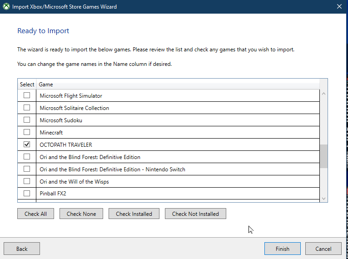Click Finish to import games
The height and width of the screenshot is (259, 348).
282,249
